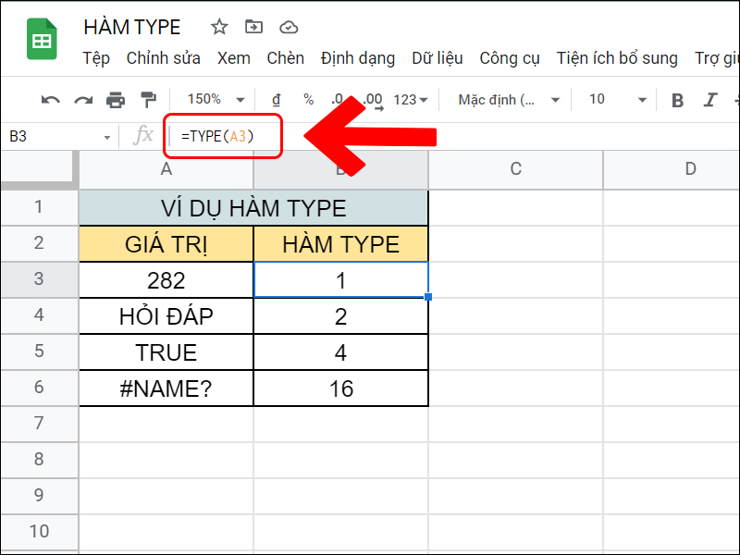Print the spreadsheet using printer icon
Viewport: 740px width, 555px height.
pyautogui.click(x=116, y=100)
